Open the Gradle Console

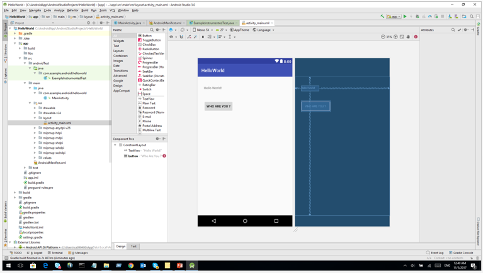coord(461,253)
